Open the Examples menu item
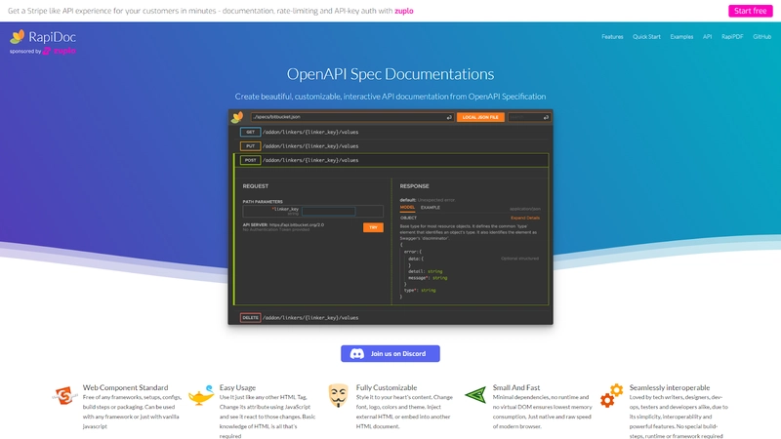This screenshot has height=439, width=781. click(681, 37)
